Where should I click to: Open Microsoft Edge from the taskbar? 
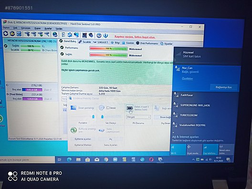point(69,159)
